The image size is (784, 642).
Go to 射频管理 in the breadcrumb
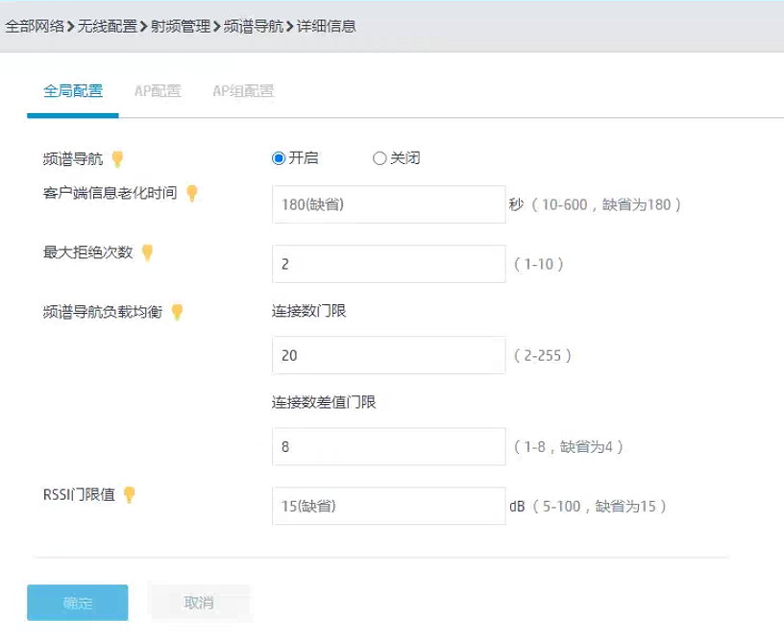pyautogui.click(x=180, y=27)
